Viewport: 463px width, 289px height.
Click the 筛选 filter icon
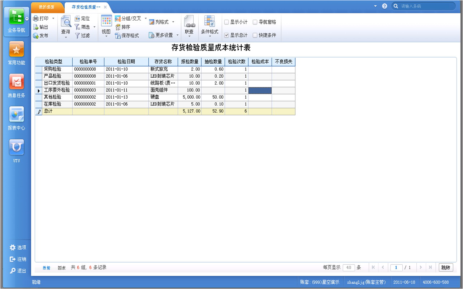(x=77, y=27)
